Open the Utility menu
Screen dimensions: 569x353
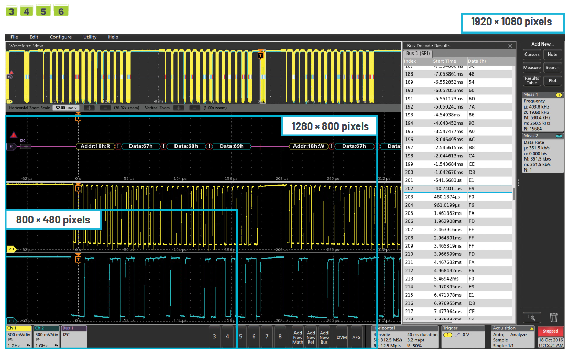point(89,37)
